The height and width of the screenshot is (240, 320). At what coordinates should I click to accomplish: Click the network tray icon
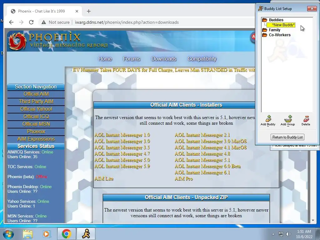281,234
